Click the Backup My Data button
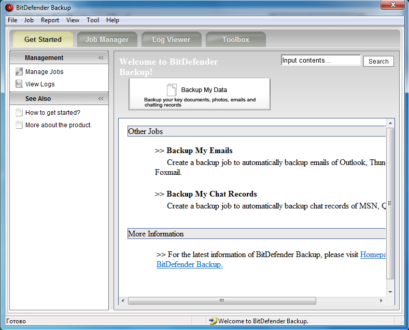 coord(200,94)
